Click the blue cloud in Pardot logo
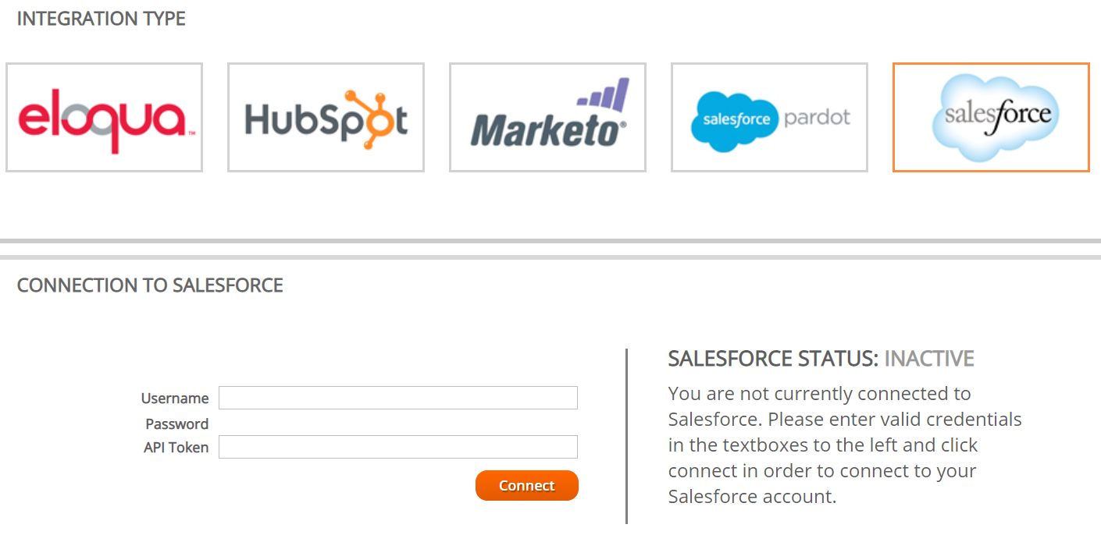The height and width of the screenshot is (535, 1101). pyautogui.click(x=735, y=119)
